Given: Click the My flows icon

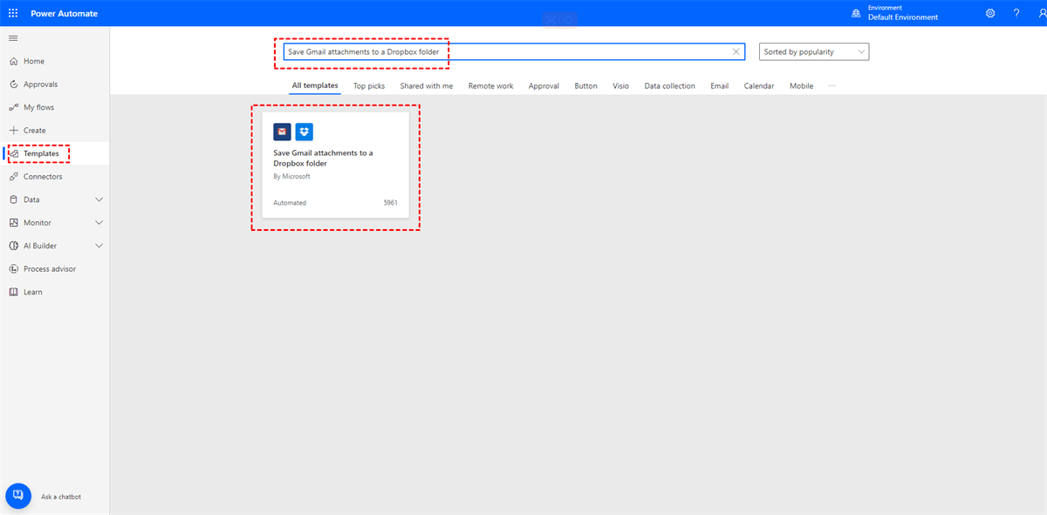Looking at the screenshot, I should coord(13,107).
